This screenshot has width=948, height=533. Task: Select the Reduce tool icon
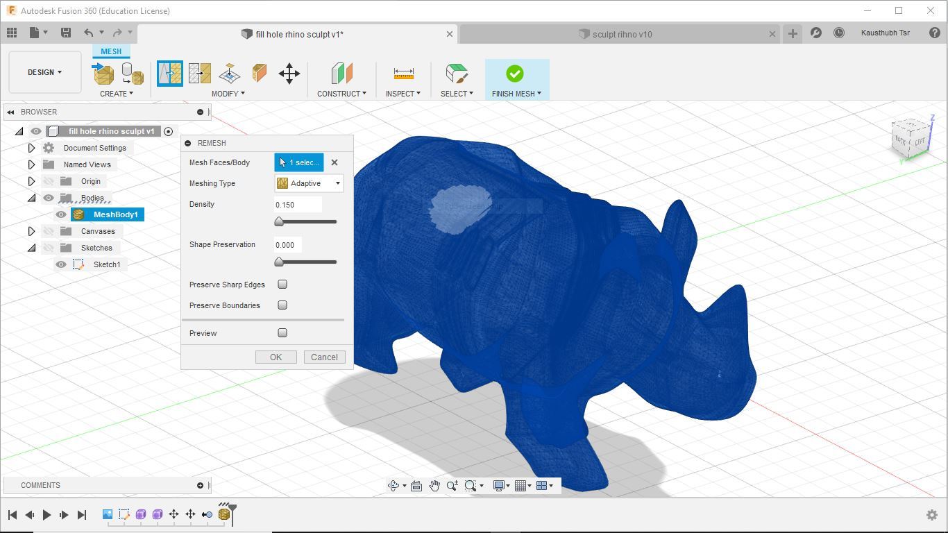point(200,73)
